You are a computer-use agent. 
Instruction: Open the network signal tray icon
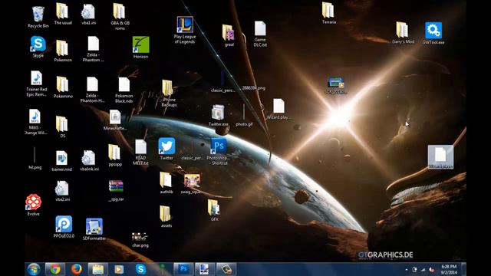point(423,269)
